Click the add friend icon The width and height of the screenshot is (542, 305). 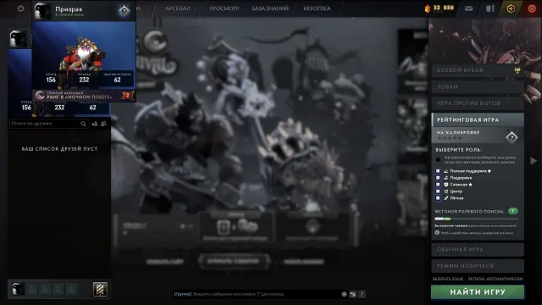[95, 124]
